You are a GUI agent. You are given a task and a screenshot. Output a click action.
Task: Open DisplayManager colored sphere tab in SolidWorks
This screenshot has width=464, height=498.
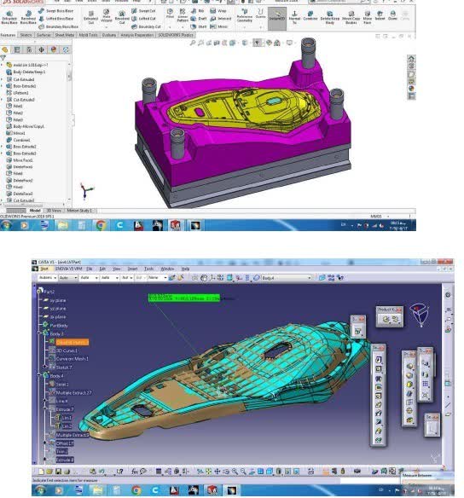point(54,49)
